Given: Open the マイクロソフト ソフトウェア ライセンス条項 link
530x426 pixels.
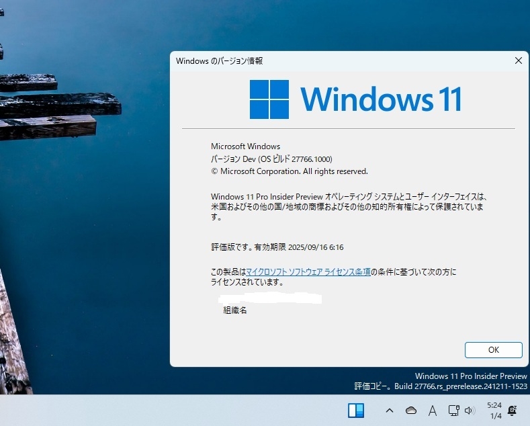Looking at the screenshot, I should (308, 272).
